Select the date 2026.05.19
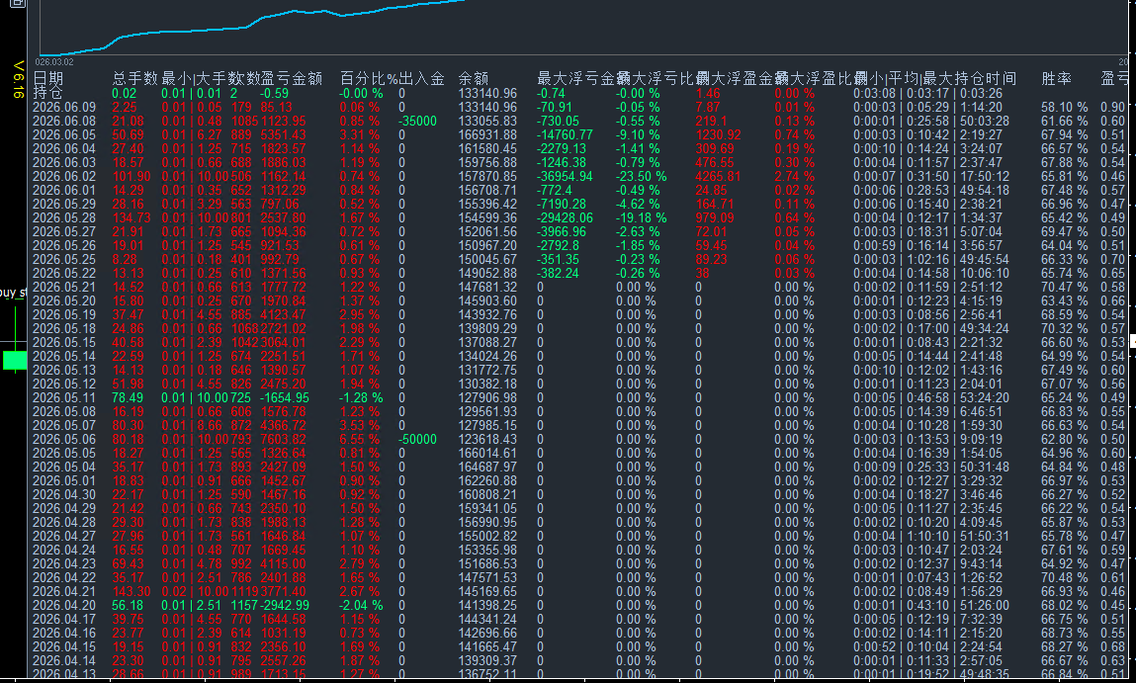The height and width of the screenshot is (683, 1136). click(x=63, y=314)
